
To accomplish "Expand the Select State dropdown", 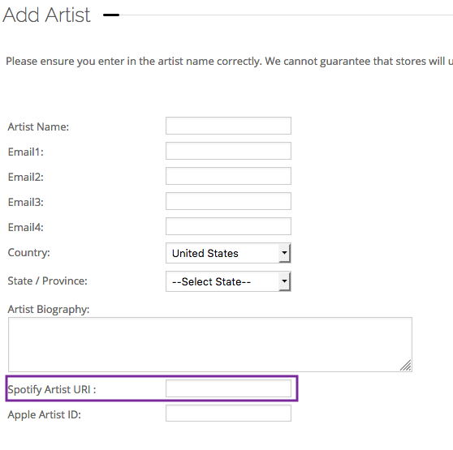I will (x=228, y=281).
